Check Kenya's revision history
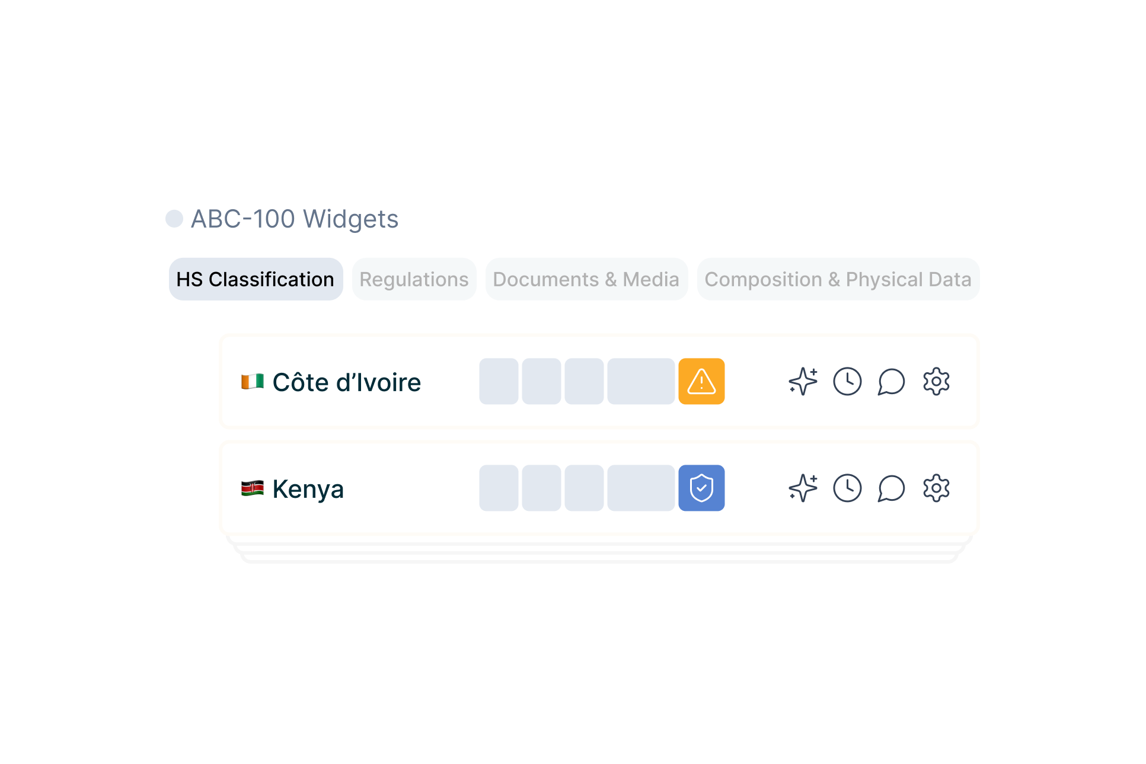The width and height of the screenshot is (1146, 764). (x=848, y=488)
